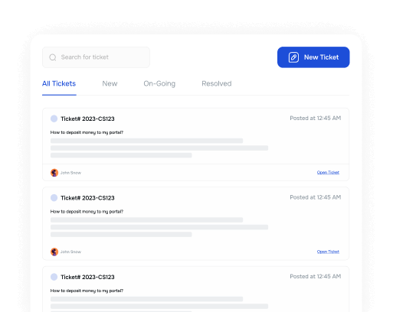Click the search magnifier icon

coord(53,57)
